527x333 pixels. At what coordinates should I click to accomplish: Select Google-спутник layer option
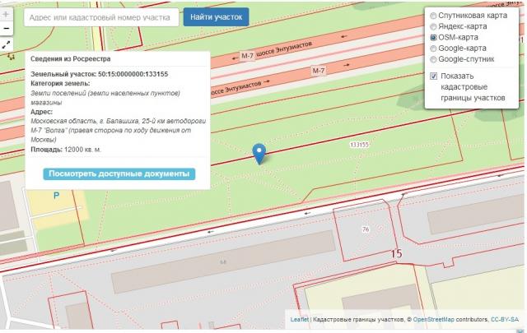point(434,59)
